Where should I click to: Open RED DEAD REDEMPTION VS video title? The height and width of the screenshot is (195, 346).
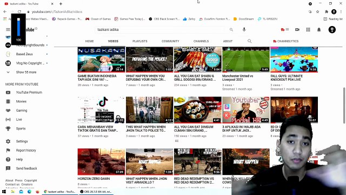point(194,180)
